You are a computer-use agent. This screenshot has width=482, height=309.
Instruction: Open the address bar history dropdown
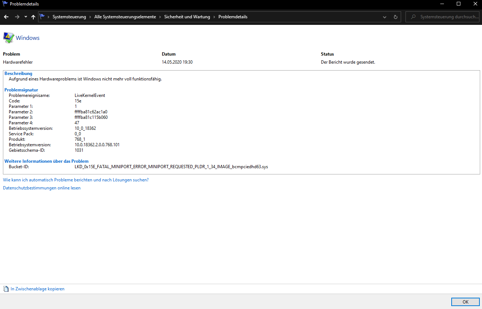(384, 17)
